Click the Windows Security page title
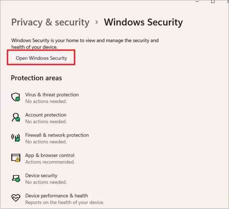Viewport: 229px width, 209px height. coord(143,22)
